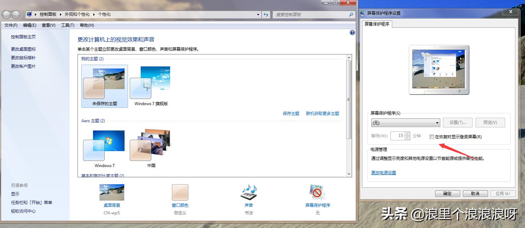The width and height of the screenshot is (525, 228).
Task: Click the 预览(V) button
Action: pos(490,123)
